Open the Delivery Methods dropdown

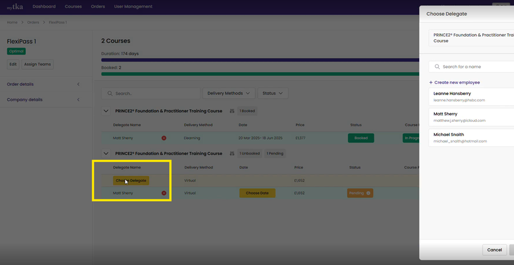[x=229, y=93]
